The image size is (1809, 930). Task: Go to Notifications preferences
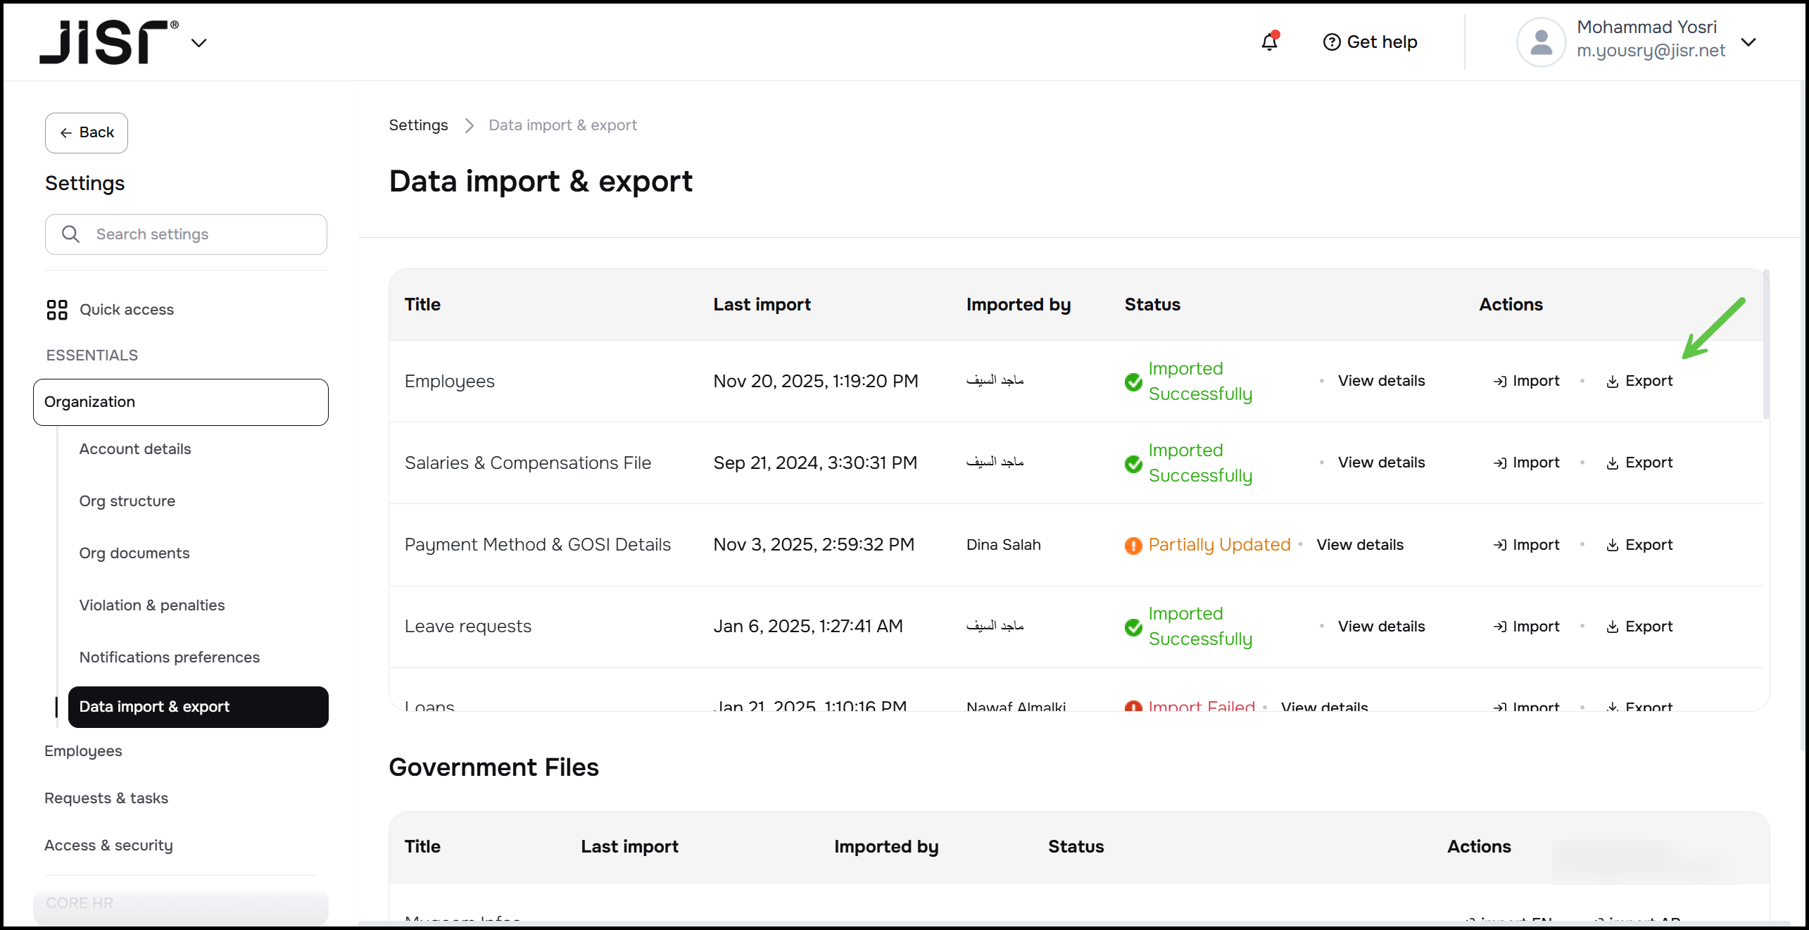(170, 658)
